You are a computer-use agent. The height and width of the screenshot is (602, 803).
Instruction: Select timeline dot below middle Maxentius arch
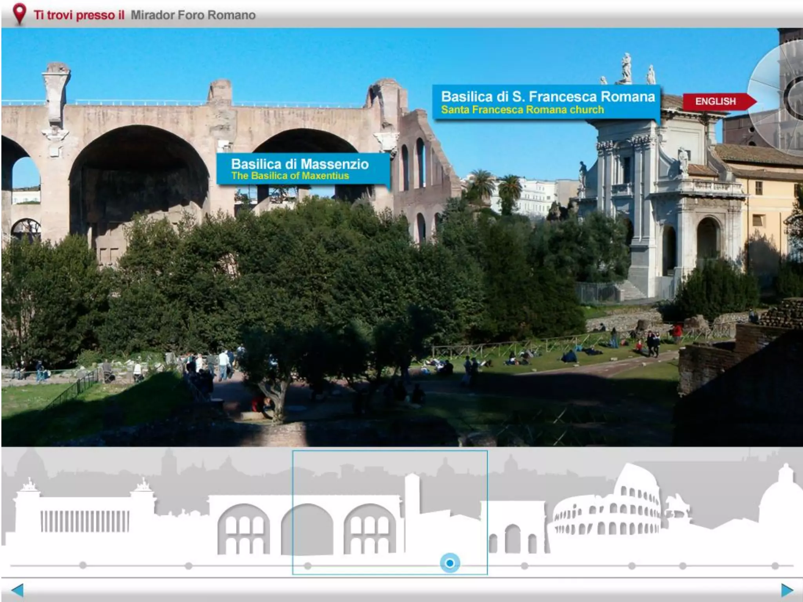click(x=307, y=566)
